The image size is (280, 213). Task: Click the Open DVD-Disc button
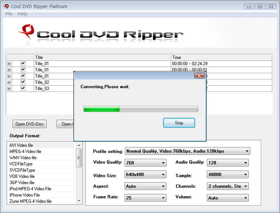click(x=29, y=124)
